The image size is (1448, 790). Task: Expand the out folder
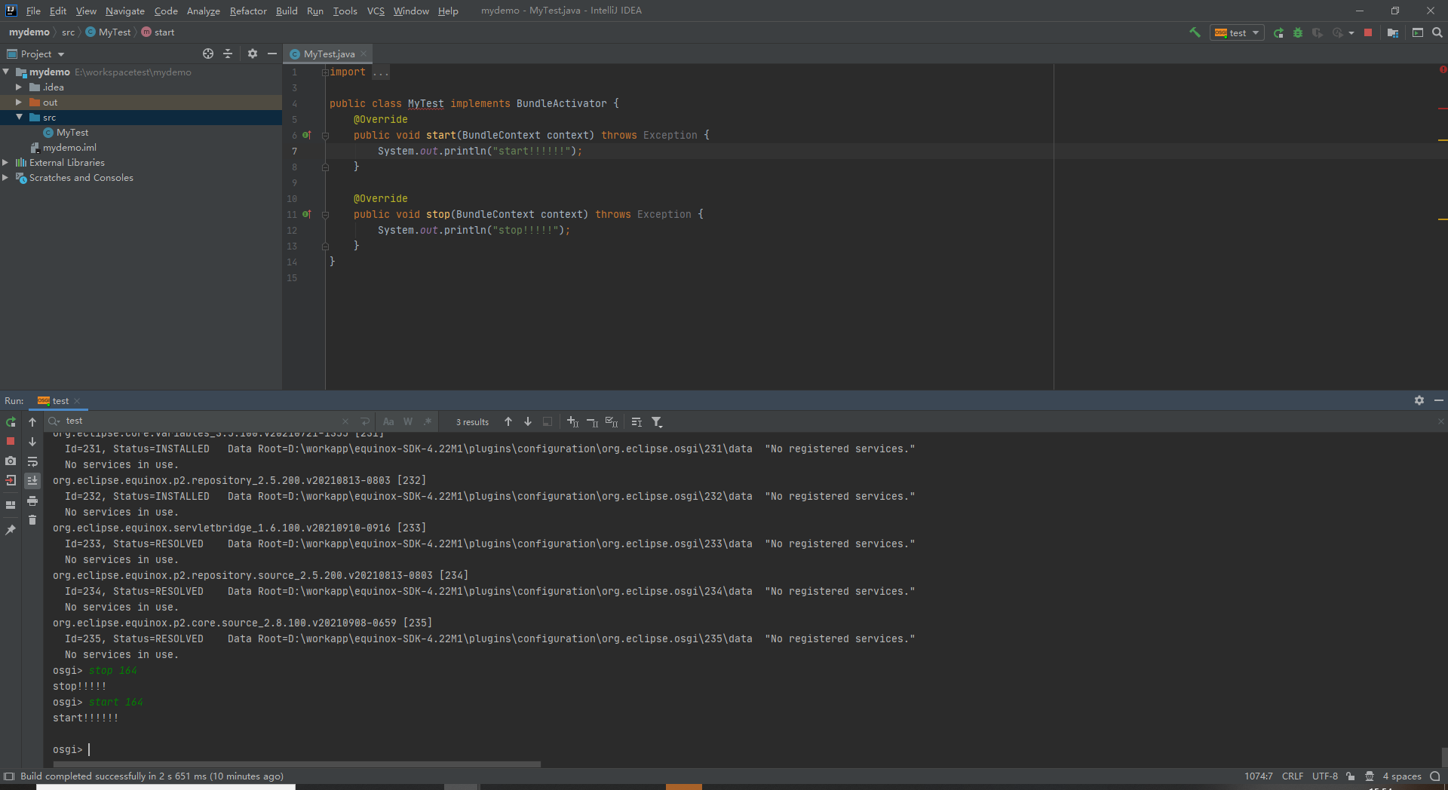click(19, 102)
